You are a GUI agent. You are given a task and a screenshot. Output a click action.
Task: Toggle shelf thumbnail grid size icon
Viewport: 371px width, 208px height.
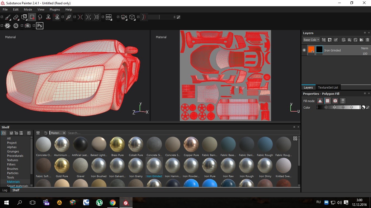click(295, 138)
